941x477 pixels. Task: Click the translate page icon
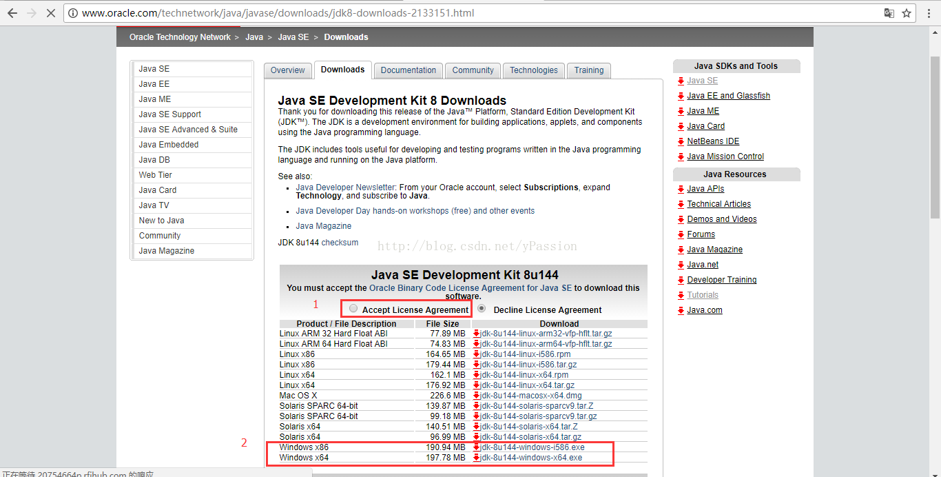[x=889, y=13]
